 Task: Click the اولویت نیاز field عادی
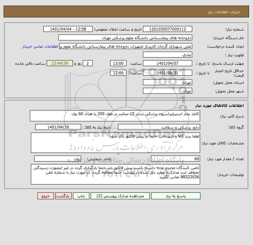(x=168, y=55)
